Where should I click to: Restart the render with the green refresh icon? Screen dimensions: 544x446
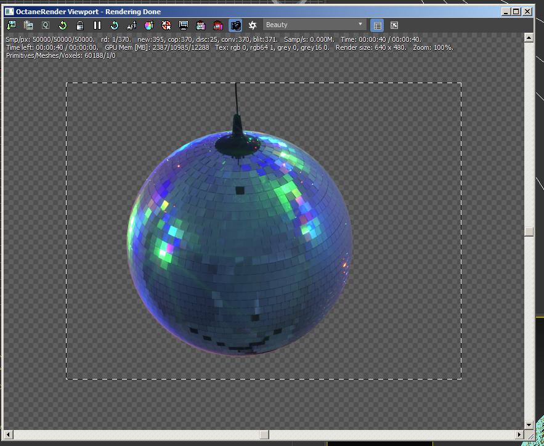pyautogui.click(x=63, y=25)
